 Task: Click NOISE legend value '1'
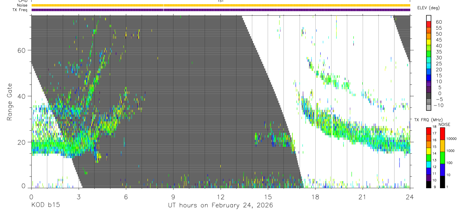click(x=447, y=187)
